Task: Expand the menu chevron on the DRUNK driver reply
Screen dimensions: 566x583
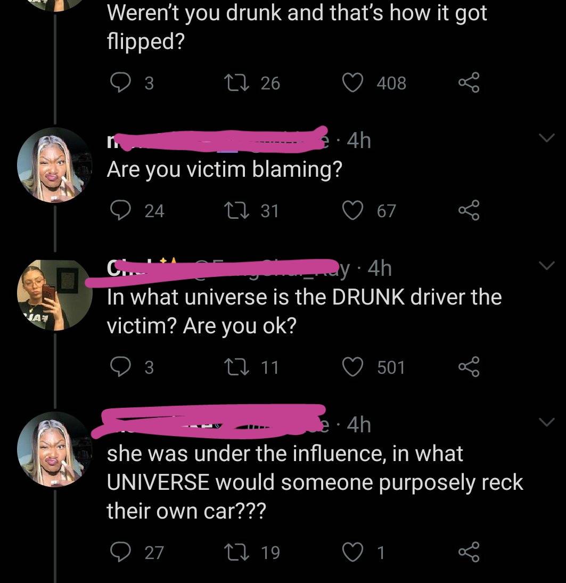Action: 547,265
